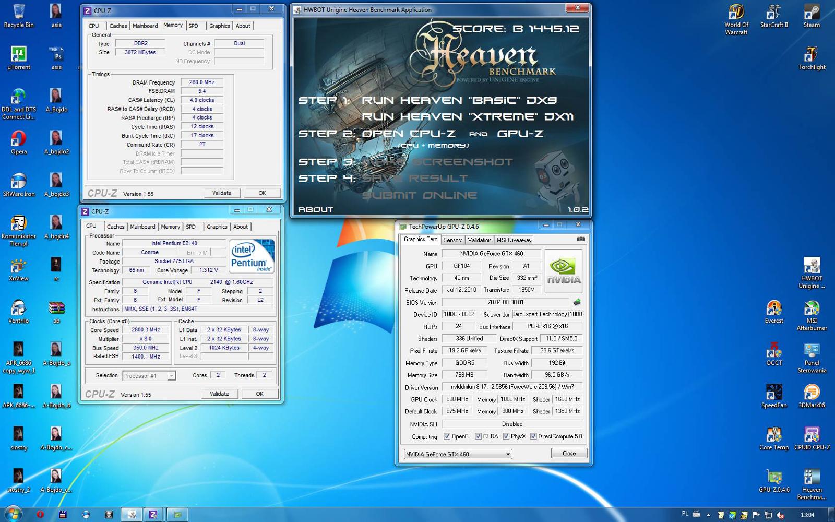Click ABOUT in the Heaven Benchmark window
The width and height of the screenshot is (835, 522).
(x=315, y=210)
